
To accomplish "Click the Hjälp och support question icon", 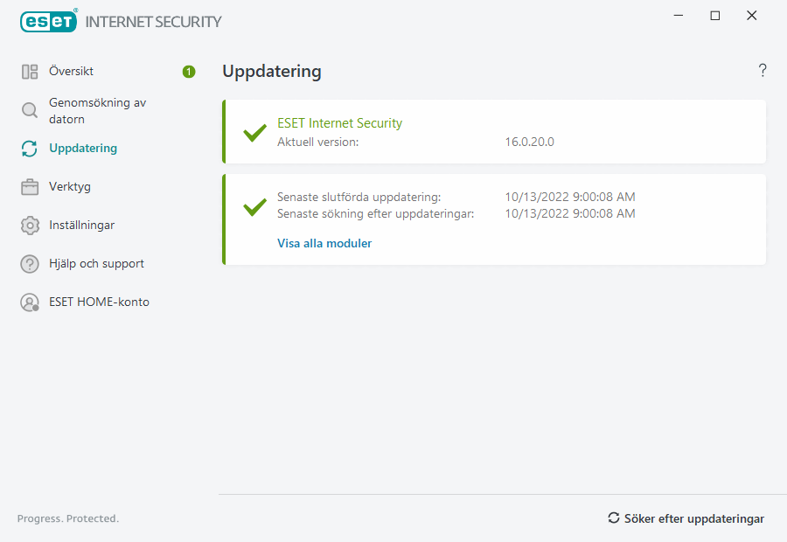I will pos(30,264).
